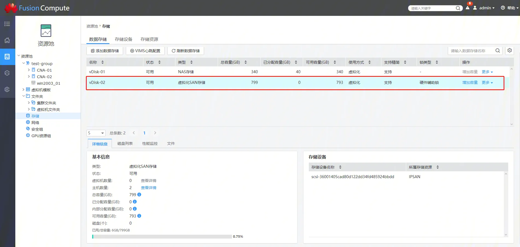The image size is (520, 247).
Task: Open the 磁盘列表 tab
Action: click(125, 143)
